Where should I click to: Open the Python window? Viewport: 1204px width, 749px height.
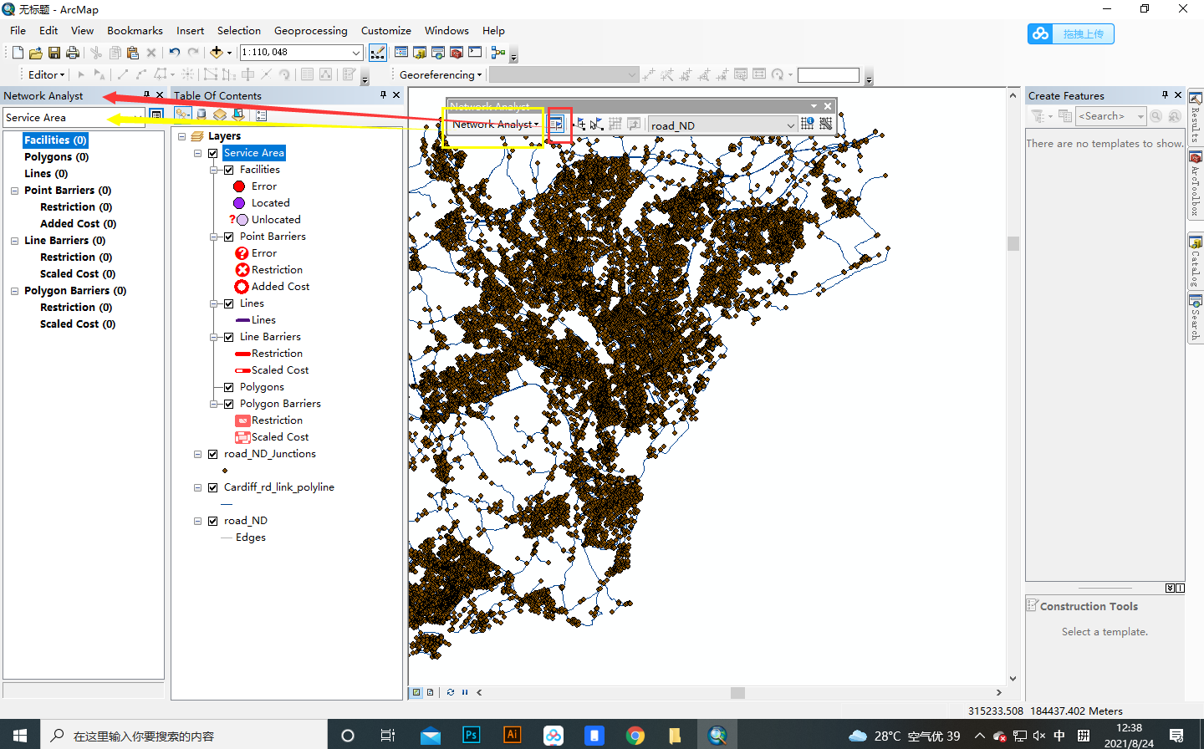point(474,52)
